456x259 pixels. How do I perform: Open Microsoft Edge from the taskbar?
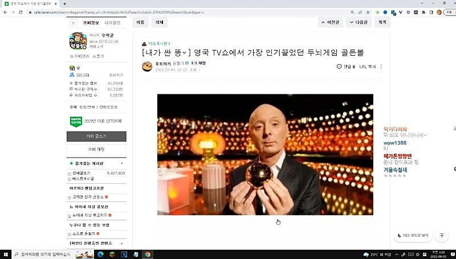click(101, 254)
